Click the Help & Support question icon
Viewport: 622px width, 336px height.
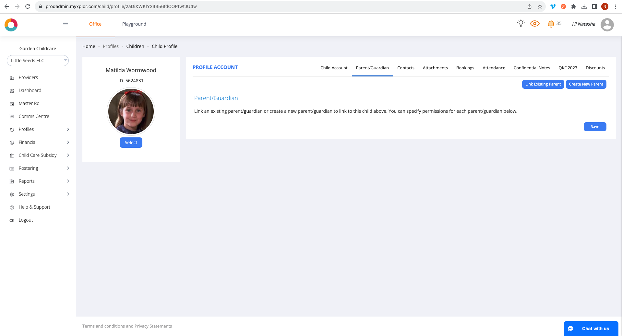click(12, 207)
